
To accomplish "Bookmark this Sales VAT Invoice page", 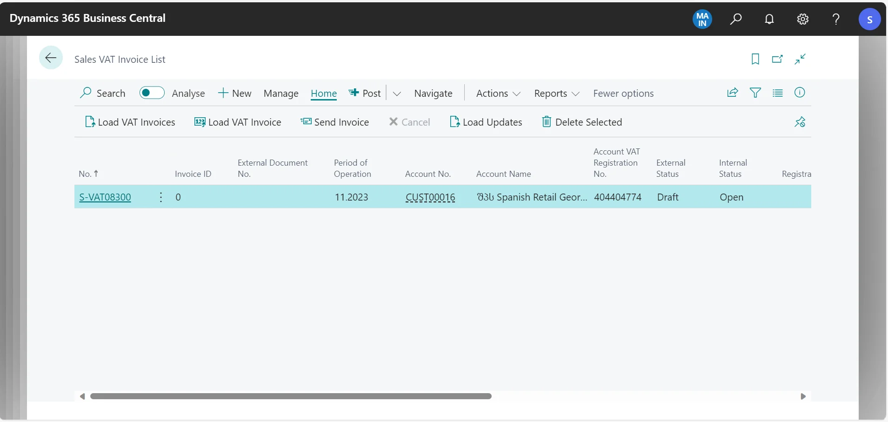I will pyautogui.click(x=755, y=59).
